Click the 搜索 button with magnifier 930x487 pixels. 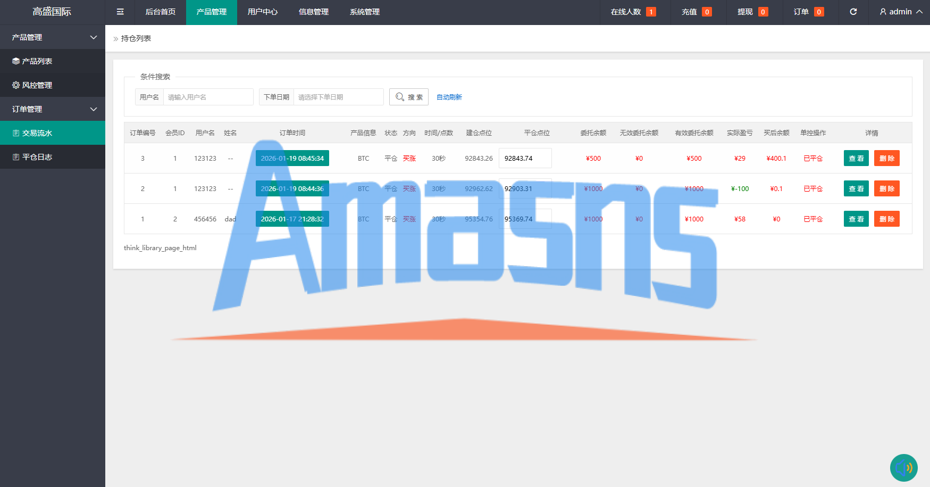point(409,97)
